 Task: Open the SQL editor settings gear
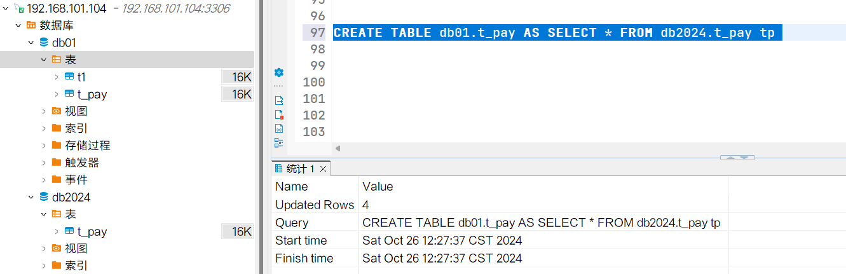point(278,72)
